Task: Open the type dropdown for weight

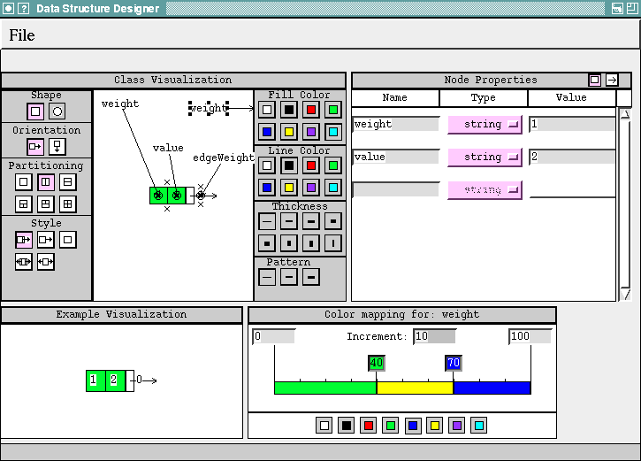Action: coord(485,125)
